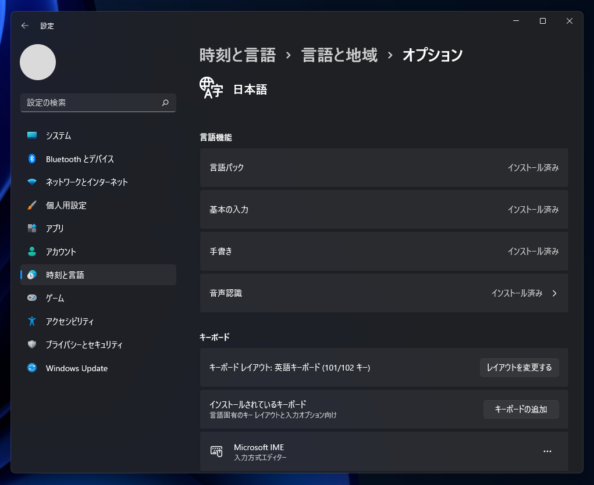594x485 pixels.
Task: Select the 個人用設定 brush icon
Action: coord(31,205)
